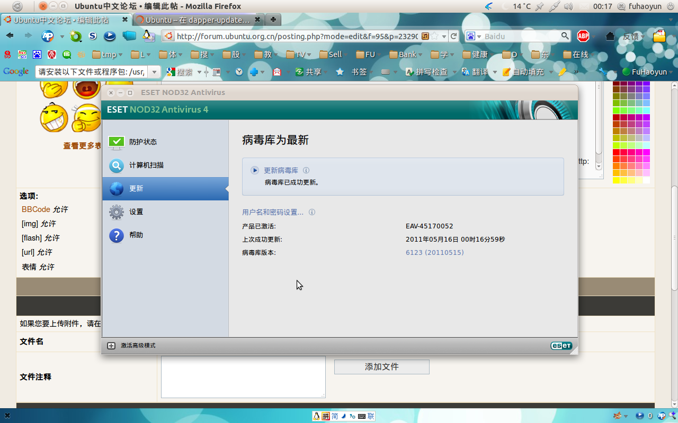This screenshot has height=423, width=678.
Task: Open the 翻译 translate menu
Action: tap(479, 71)
